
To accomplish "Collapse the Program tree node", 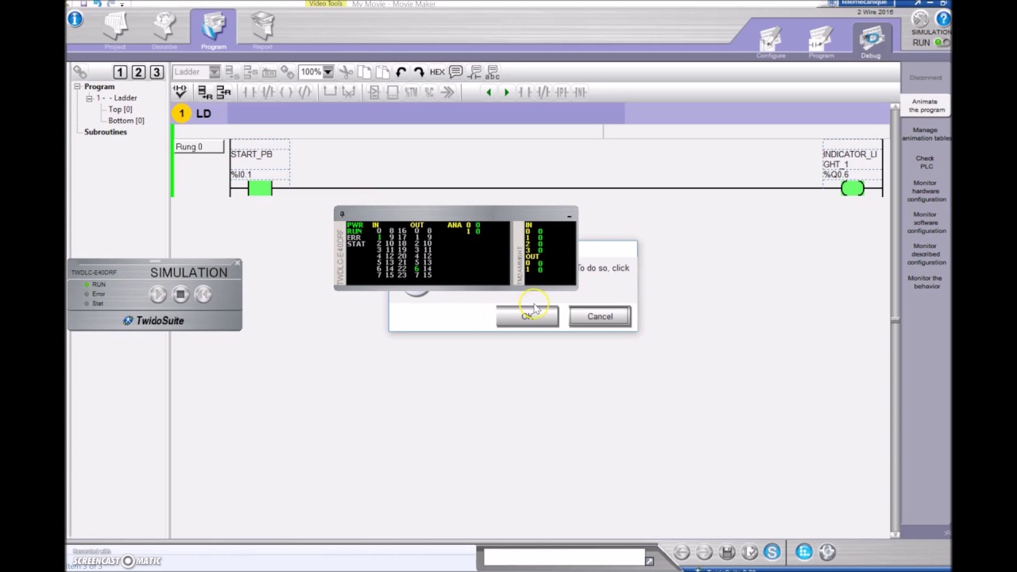I will (78, 87).
